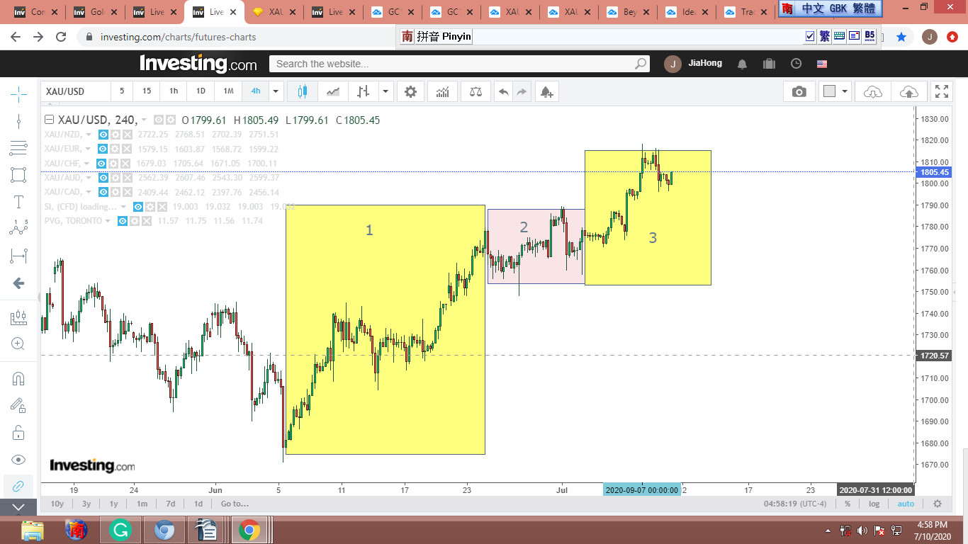
Task: Select the trend line drawing tool
Action: [x=18, y=120]
